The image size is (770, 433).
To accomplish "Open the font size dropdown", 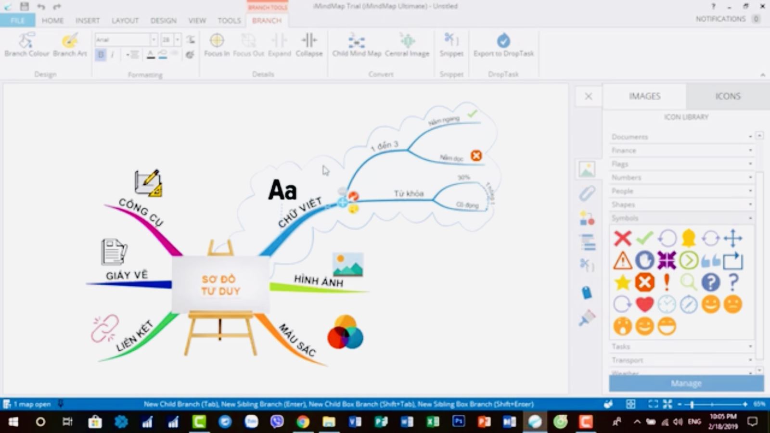I will pos(178,39).
